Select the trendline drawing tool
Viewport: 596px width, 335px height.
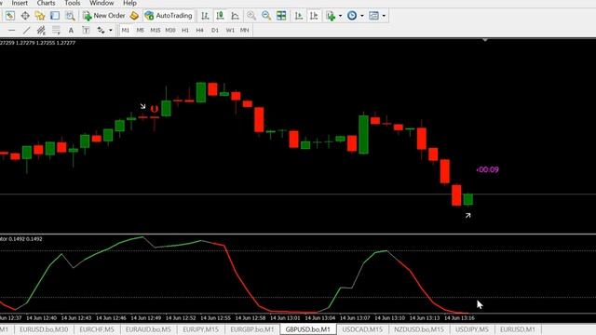pos(26,30)
